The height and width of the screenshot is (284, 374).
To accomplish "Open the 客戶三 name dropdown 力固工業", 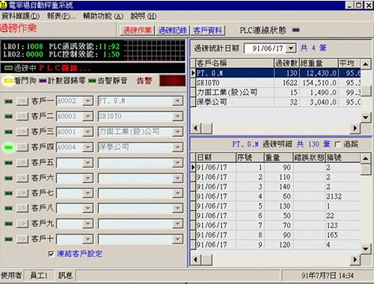I will pos(177,132).
